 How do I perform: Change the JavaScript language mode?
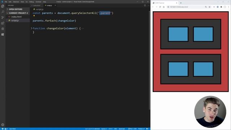[122, 129]
